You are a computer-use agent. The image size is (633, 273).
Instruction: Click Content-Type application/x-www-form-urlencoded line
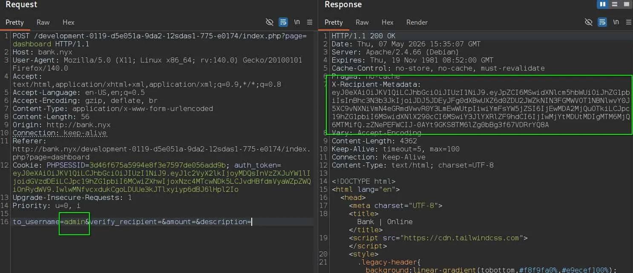(x=113, y=109)
